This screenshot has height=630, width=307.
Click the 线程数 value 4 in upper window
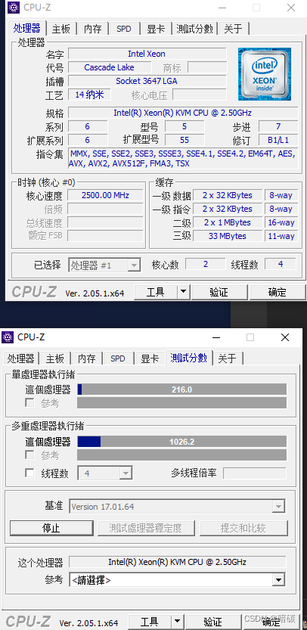pyautogui.click(x=281, y=264)
